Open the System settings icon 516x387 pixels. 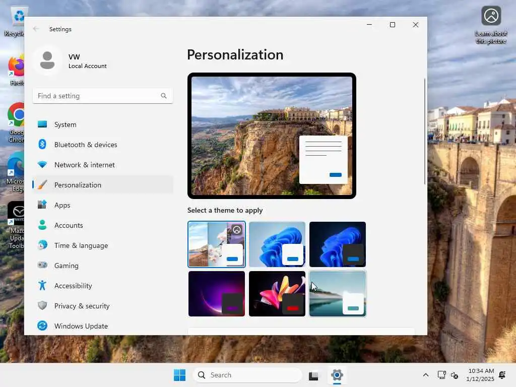point(42,124)
